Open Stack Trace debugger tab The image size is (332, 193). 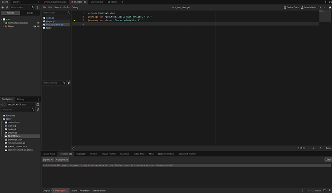(x=49, y=154)
